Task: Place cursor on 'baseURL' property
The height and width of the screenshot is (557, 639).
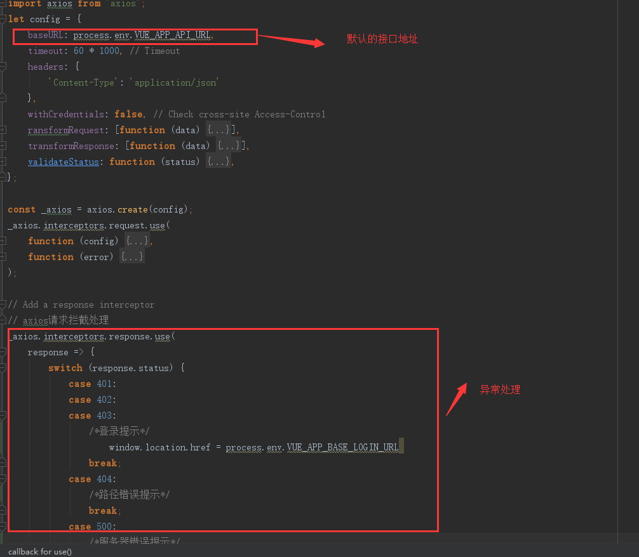Action: coord(46,35)
